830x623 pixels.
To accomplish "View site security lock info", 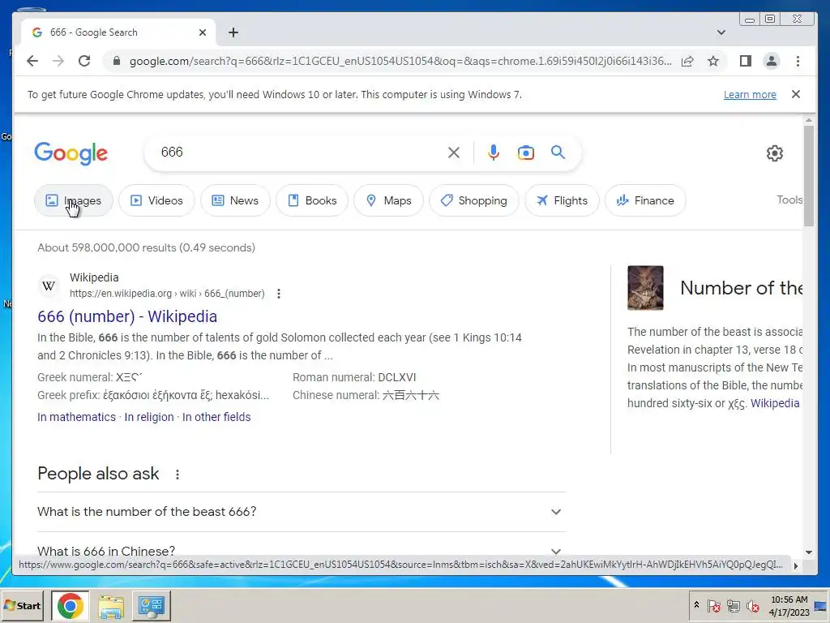I will [117, 61].
